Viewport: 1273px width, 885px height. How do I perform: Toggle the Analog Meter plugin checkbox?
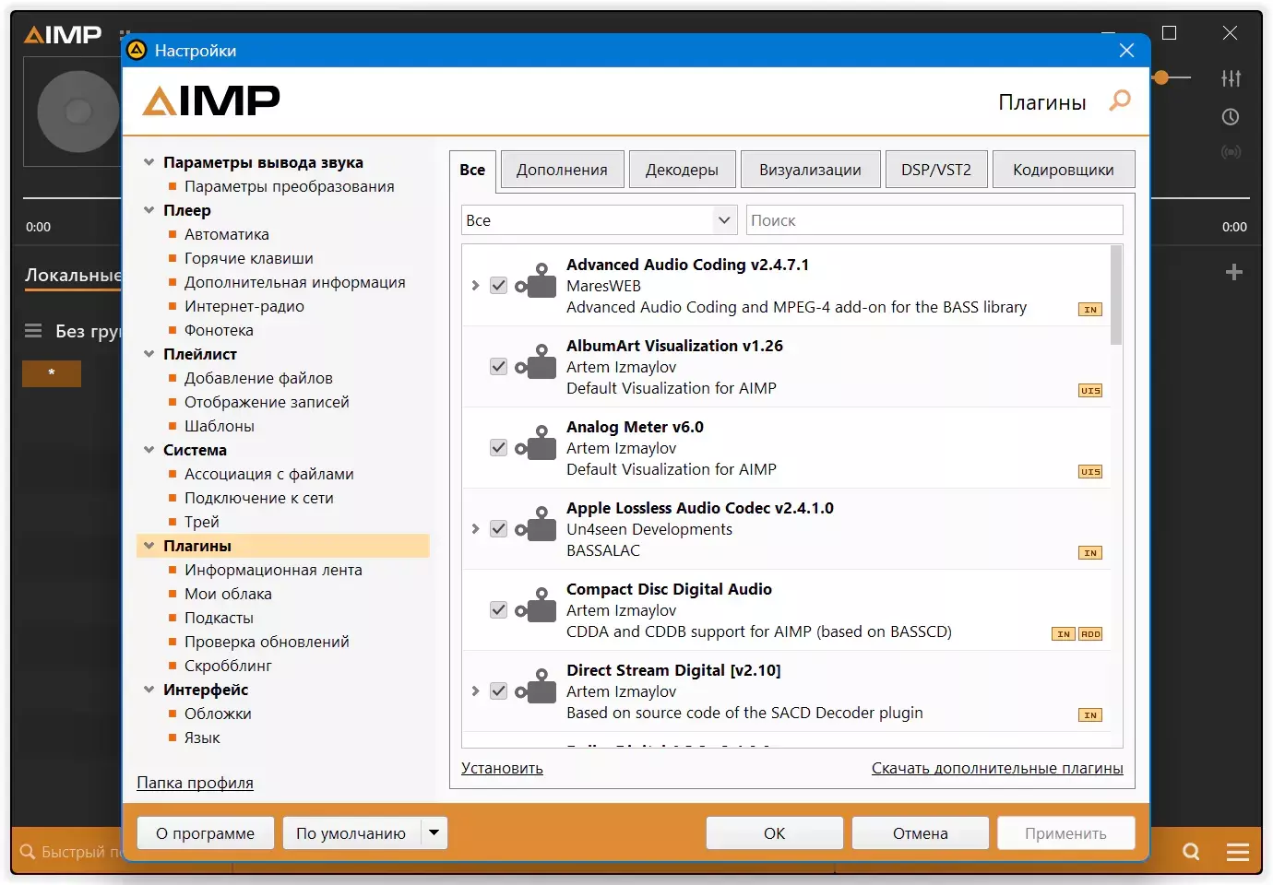coord(498,448)
